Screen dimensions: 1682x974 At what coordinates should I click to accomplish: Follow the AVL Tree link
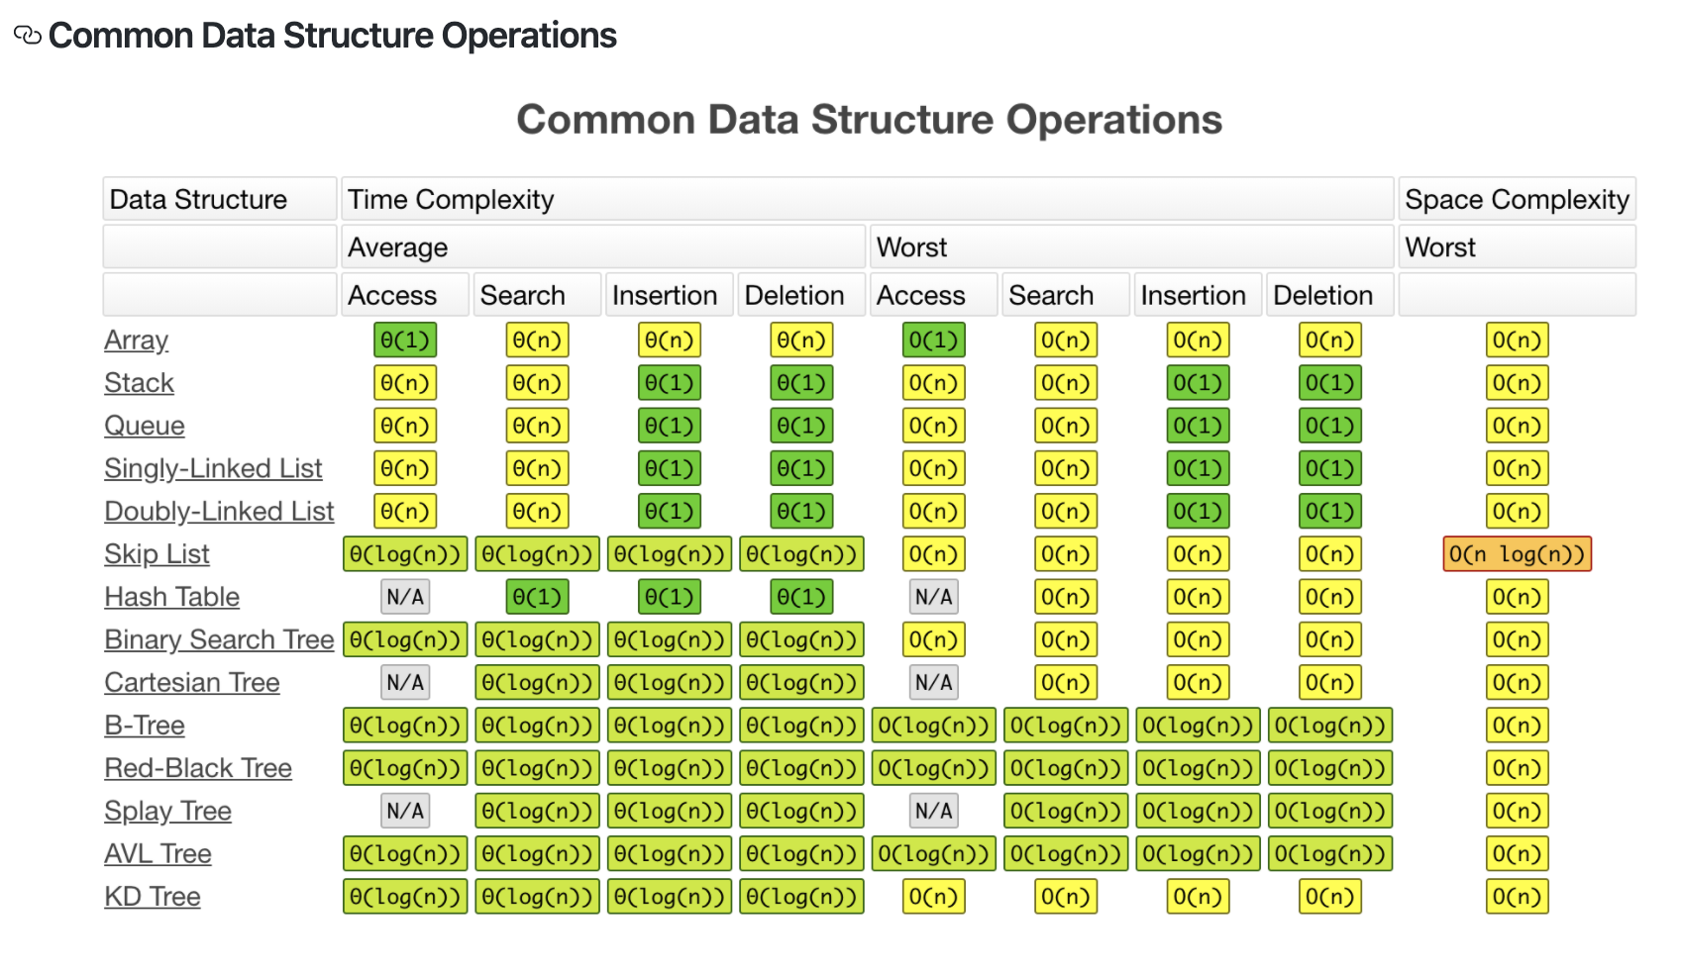tap(158, 854)
